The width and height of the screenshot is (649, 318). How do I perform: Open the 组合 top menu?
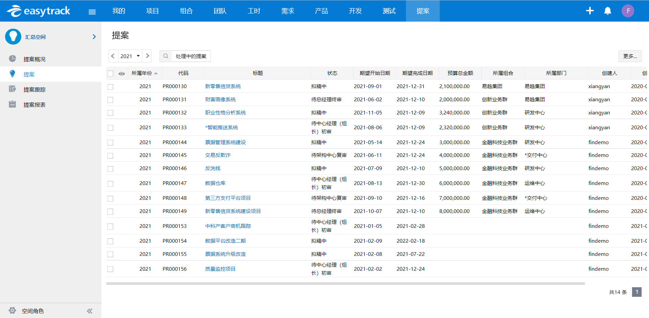pyautogui.click(x=186, y=11)
